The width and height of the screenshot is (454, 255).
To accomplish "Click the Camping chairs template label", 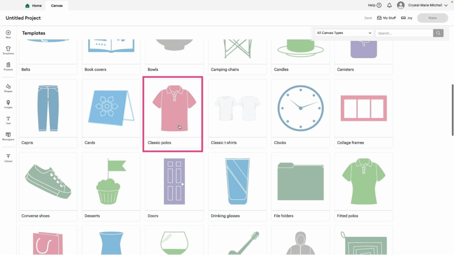I will click(x=225, y=70).
